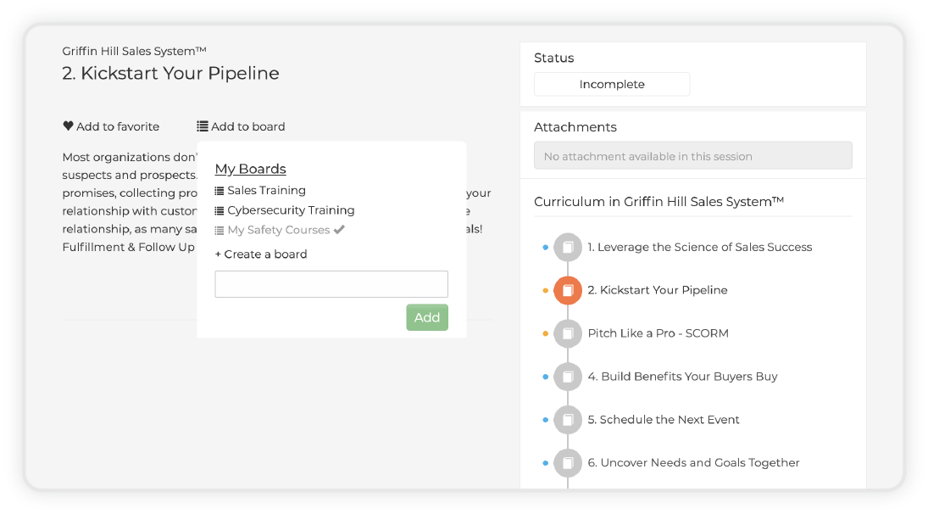Click the list icon beside Add to board
The image size is (928, 514).
pyautogui.click(x=203, y=126)
